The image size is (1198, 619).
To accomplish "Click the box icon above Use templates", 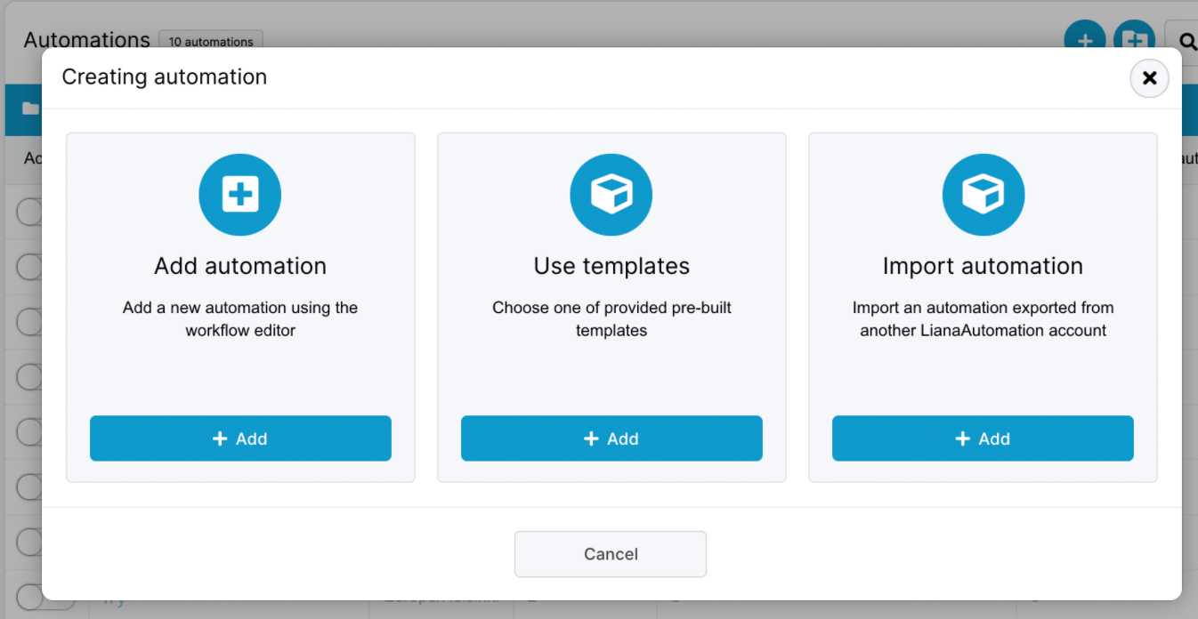I will (x=611, y=195).
